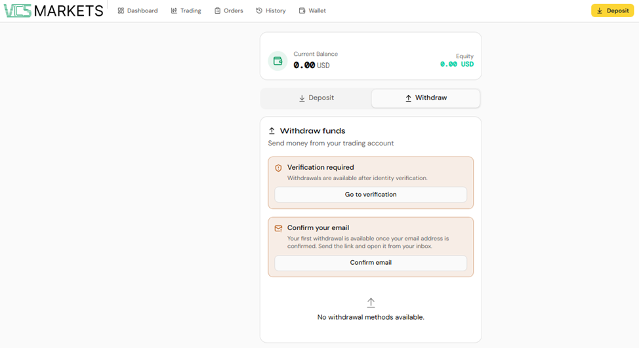Viewport: 639px width, 348px height.
Task: Click the 0.00 USD current balance value
Action: point(312,65)
